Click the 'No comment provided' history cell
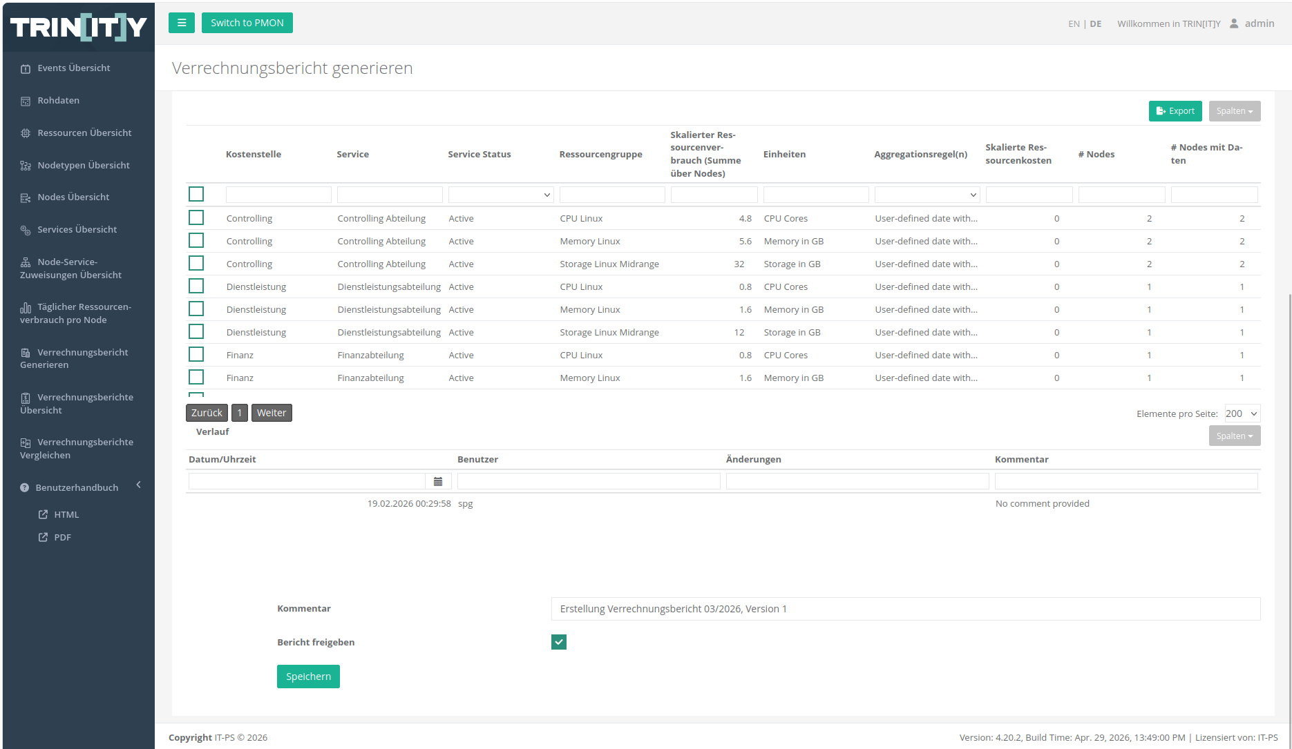This screenshot has width=1292, height=749. pyautogui.click(x=1042, y=504)
